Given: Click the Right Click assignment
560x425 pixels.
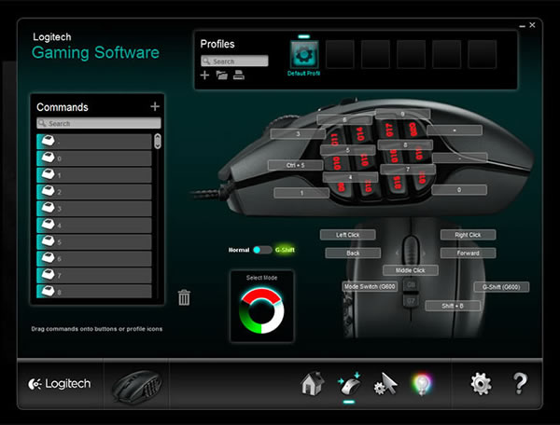Looking at the screenshot, I should pos(468,235).
